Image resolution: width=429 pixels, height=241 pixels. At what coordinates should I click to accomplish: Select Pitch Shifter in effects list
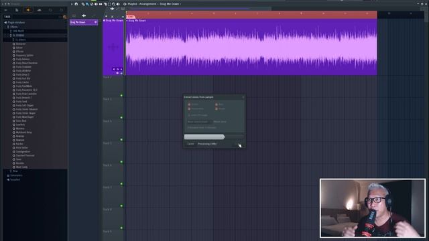[21, 147]
